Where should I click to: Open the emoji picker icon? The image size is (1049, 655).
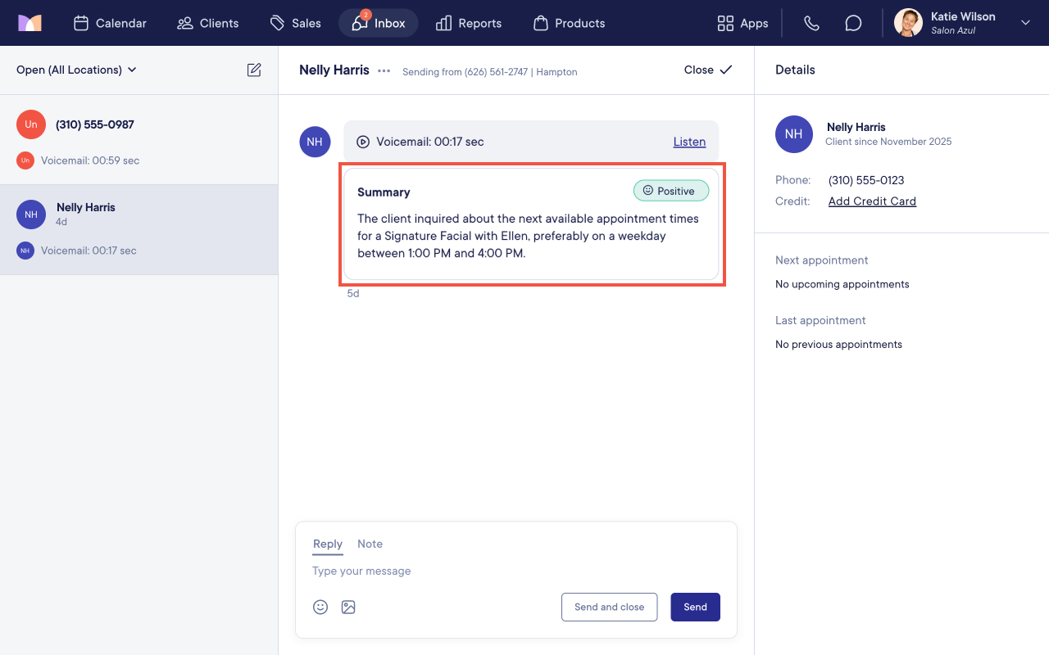[x=320, y=607]
